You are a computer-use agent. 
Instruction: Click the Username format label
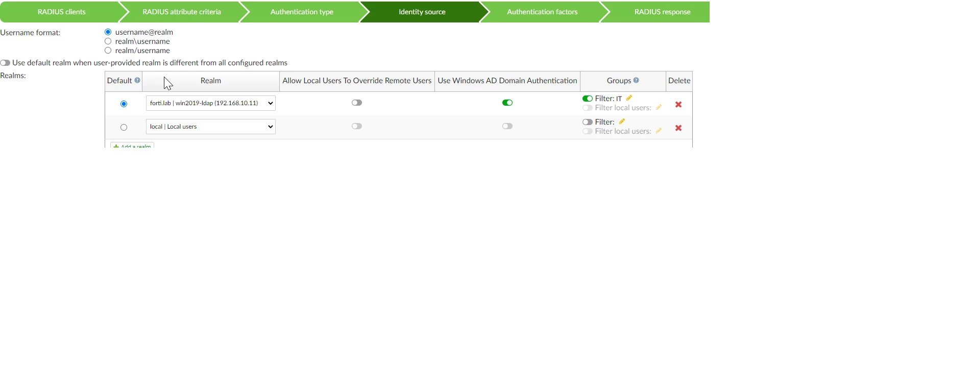point(30,33)
